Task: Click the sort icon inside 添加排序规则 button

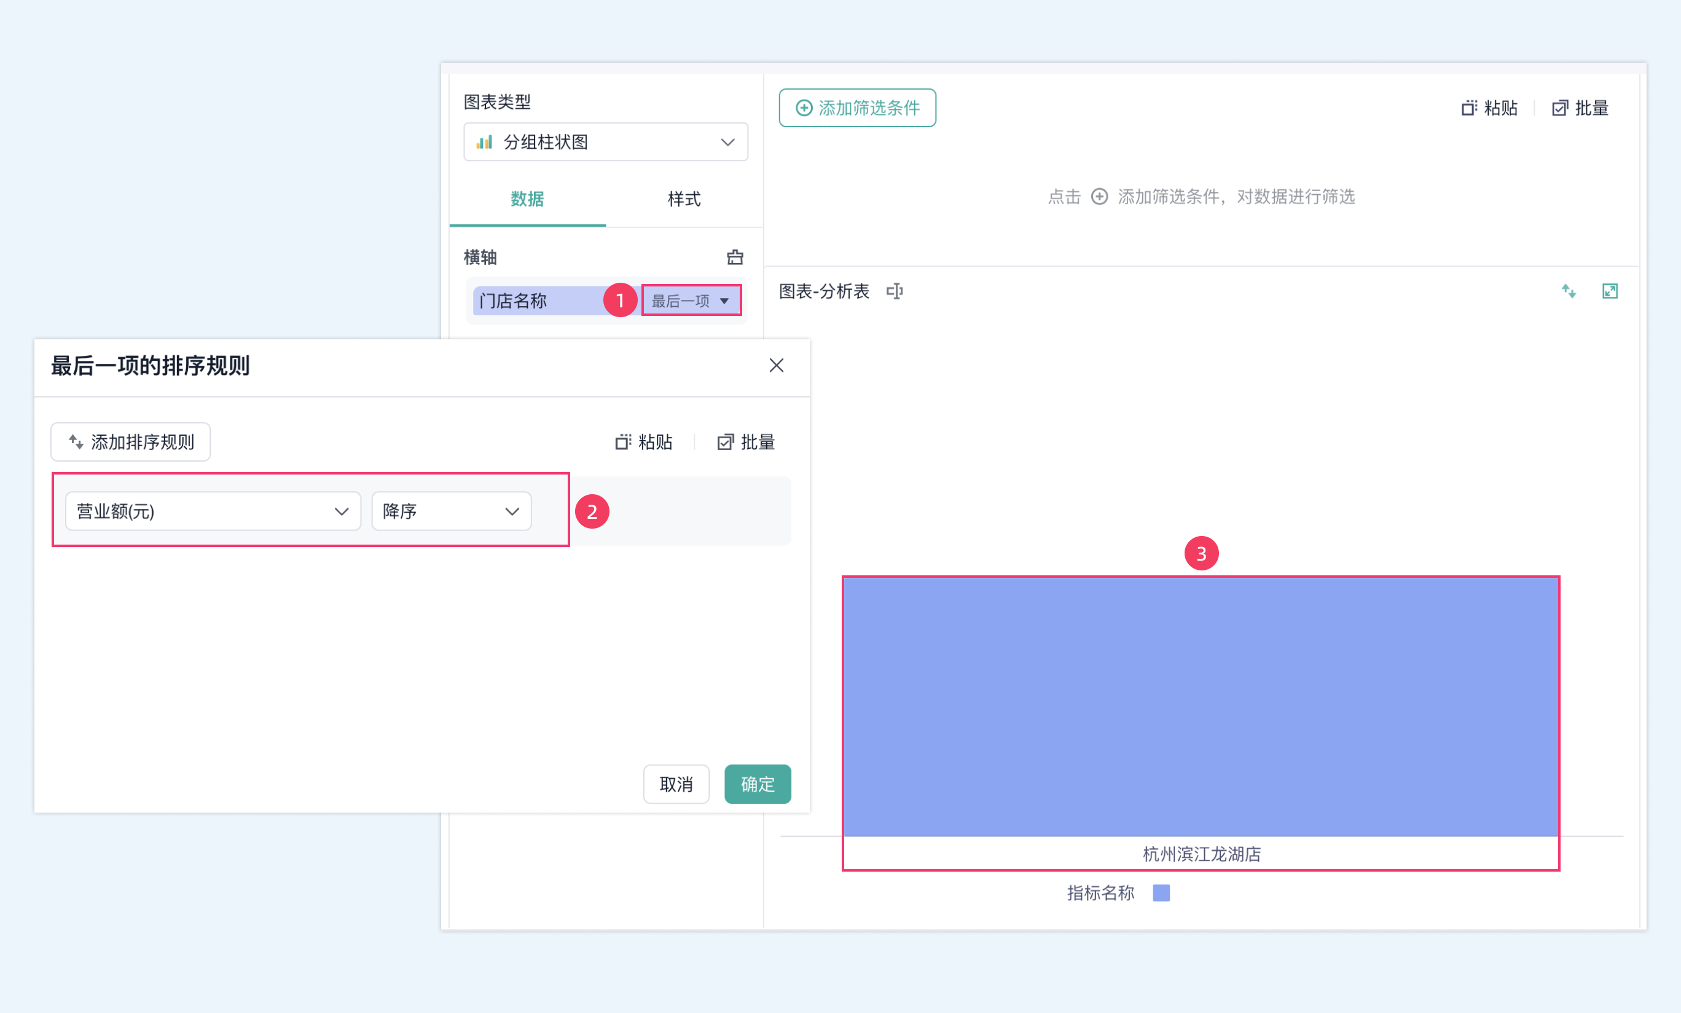Action: pyautogui.click(x=76, y=442)
